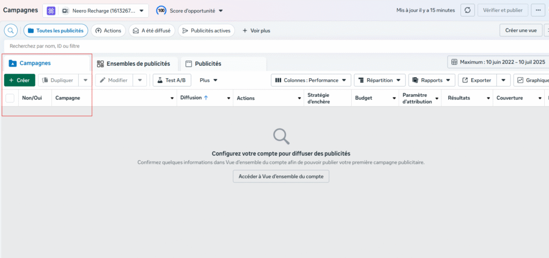Click the refresh data icon

(468, 10)
